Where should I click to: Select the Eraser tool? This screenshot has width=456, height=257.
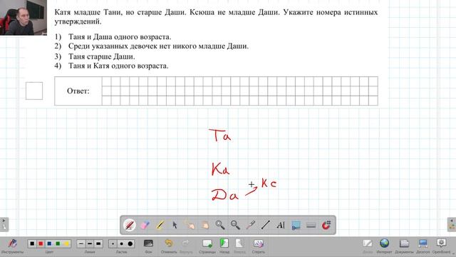tap(145, 225)
